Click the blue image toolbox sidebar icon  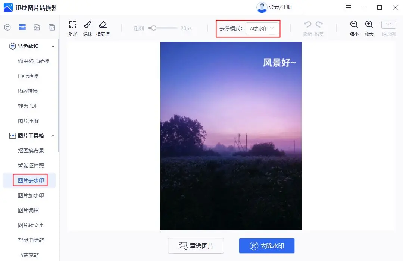point(22,27)
